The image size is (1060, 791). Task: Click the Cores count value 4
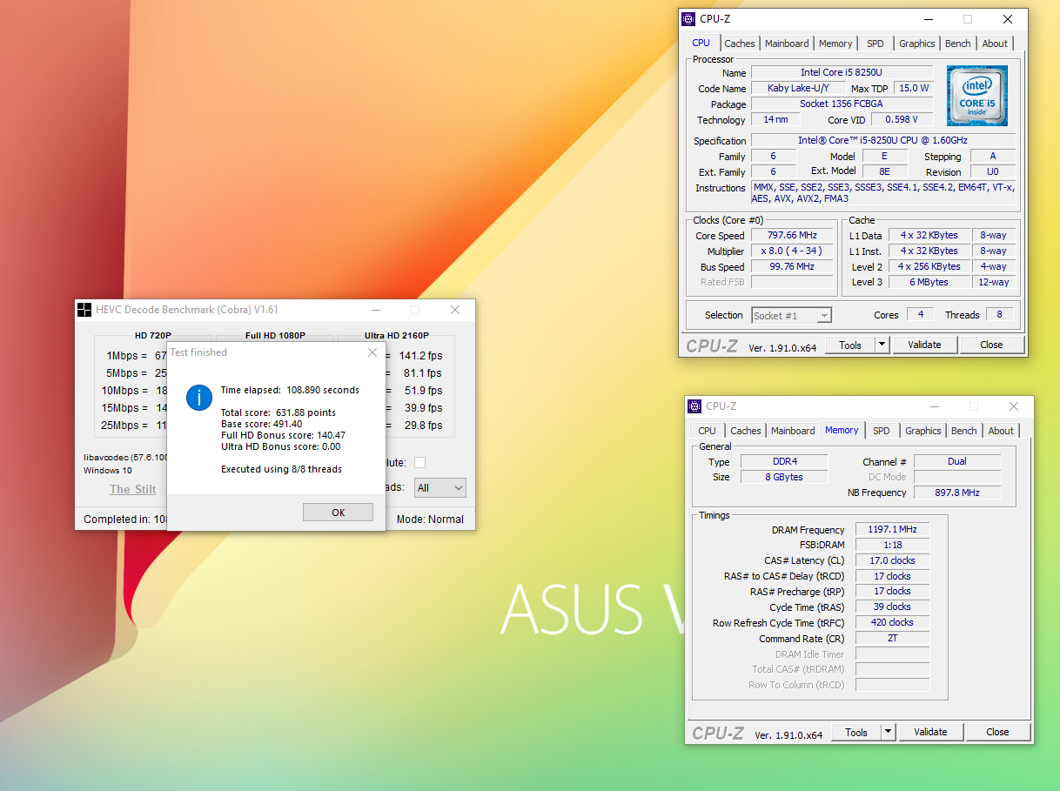point(920,314)
